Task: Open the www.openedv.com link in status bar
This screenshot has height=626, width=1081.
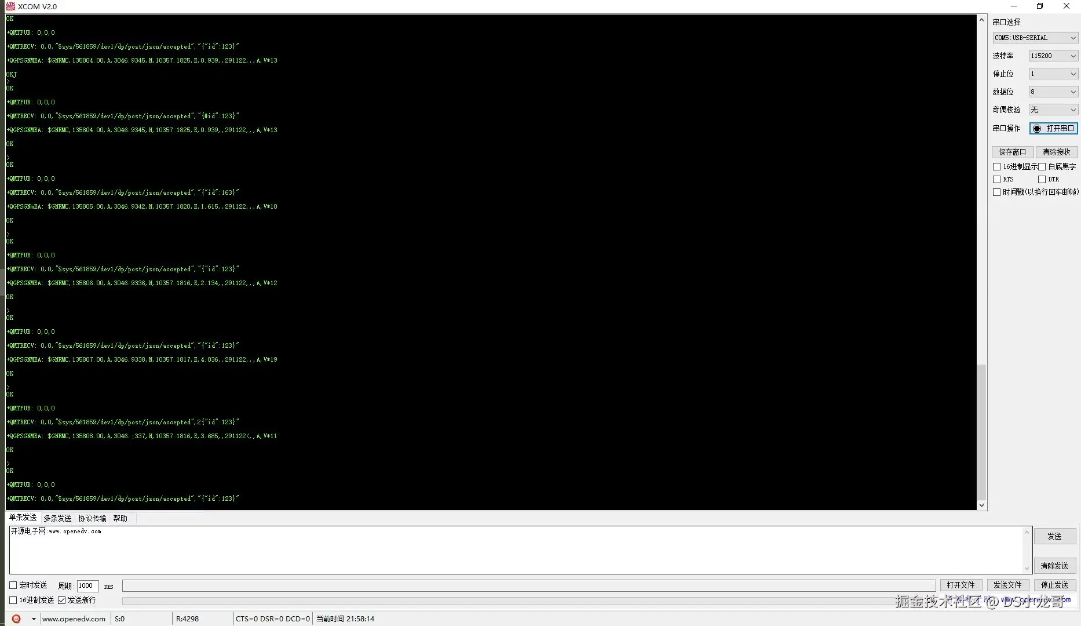Action: (74, 619)
